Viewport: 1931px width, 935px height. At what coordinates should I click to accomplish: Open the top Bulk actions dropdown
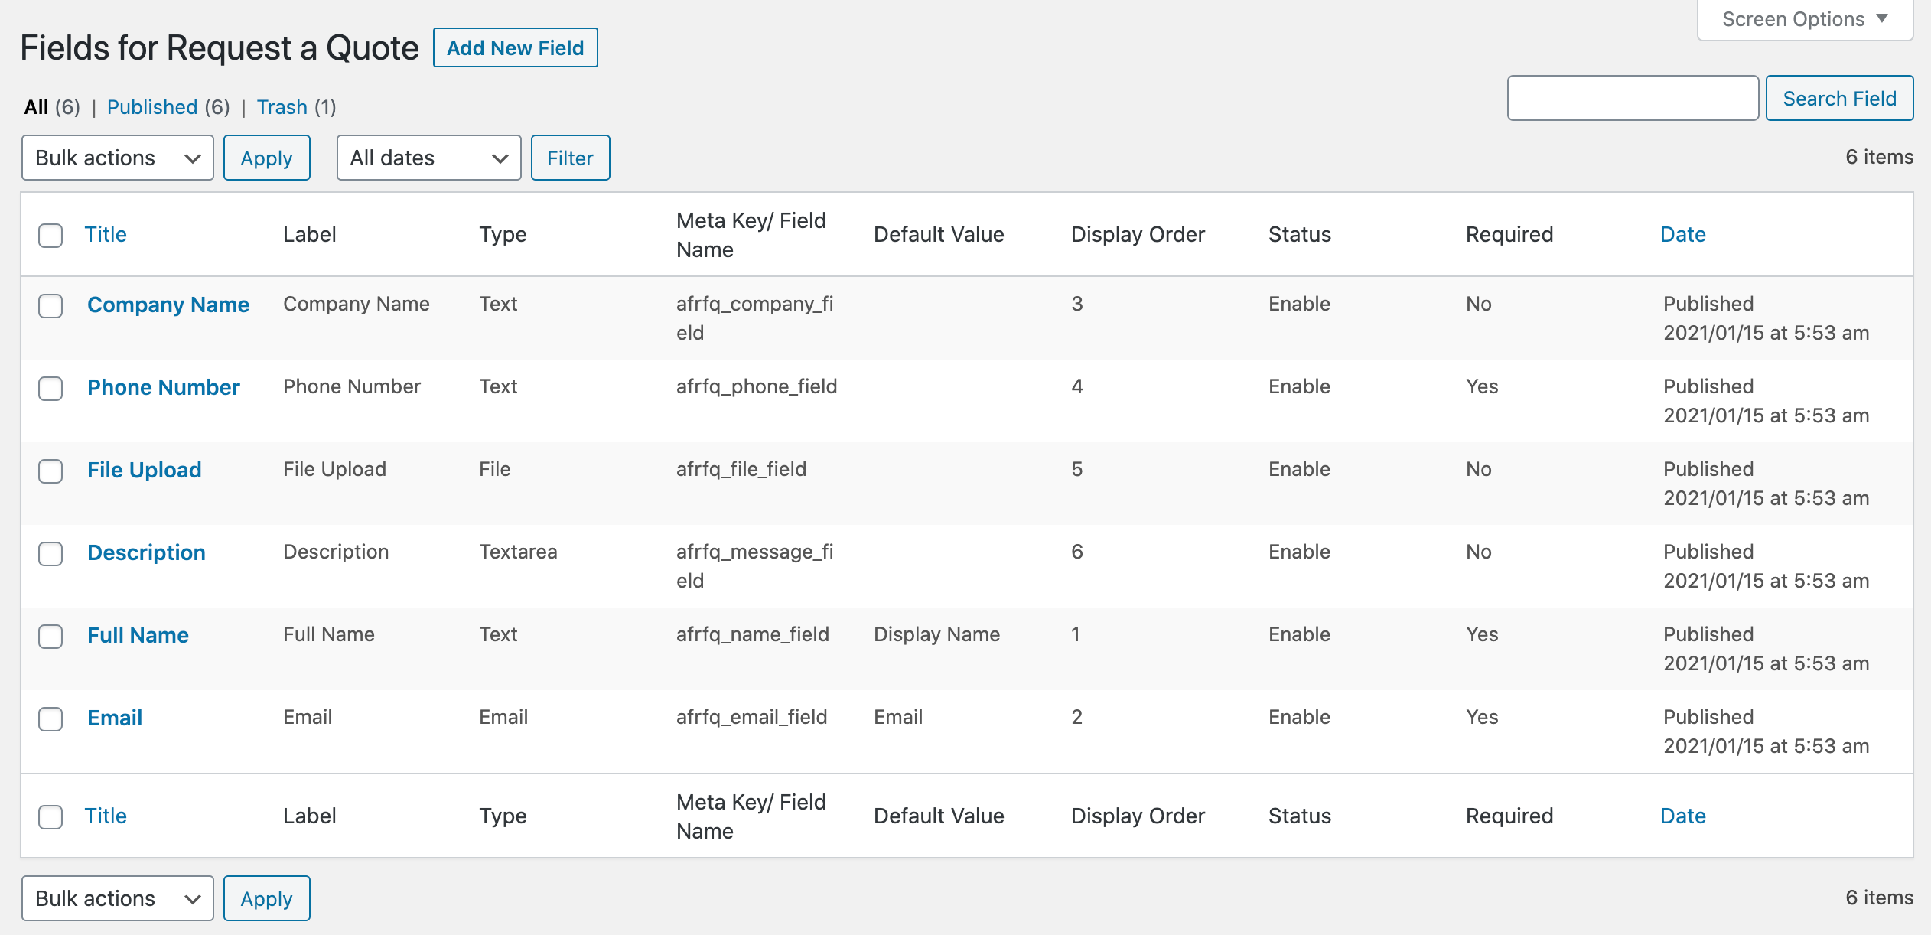click(118, 158)
